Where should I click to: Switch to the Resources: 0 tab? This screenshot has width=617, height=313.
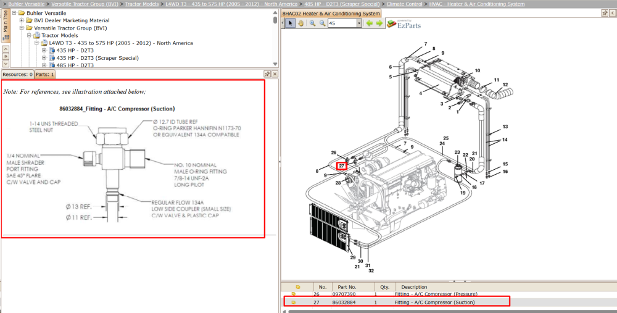click(18, 75)
